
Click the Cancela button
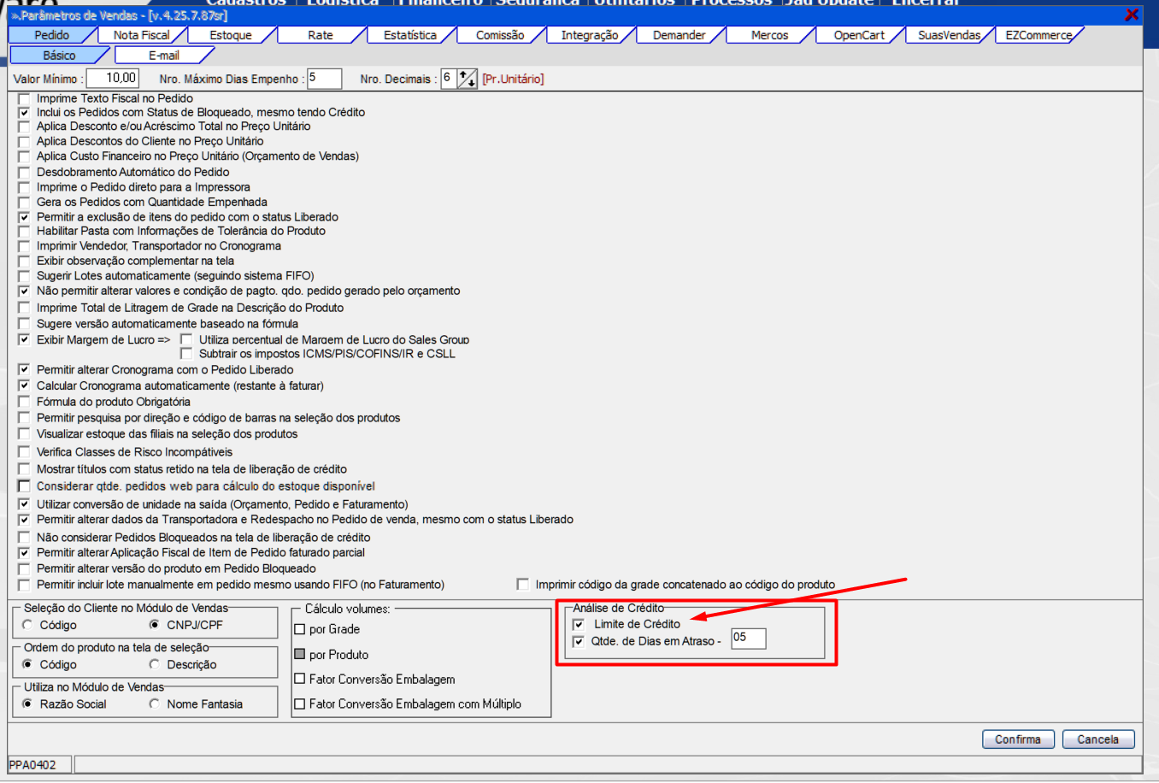tap(1097, 739)
